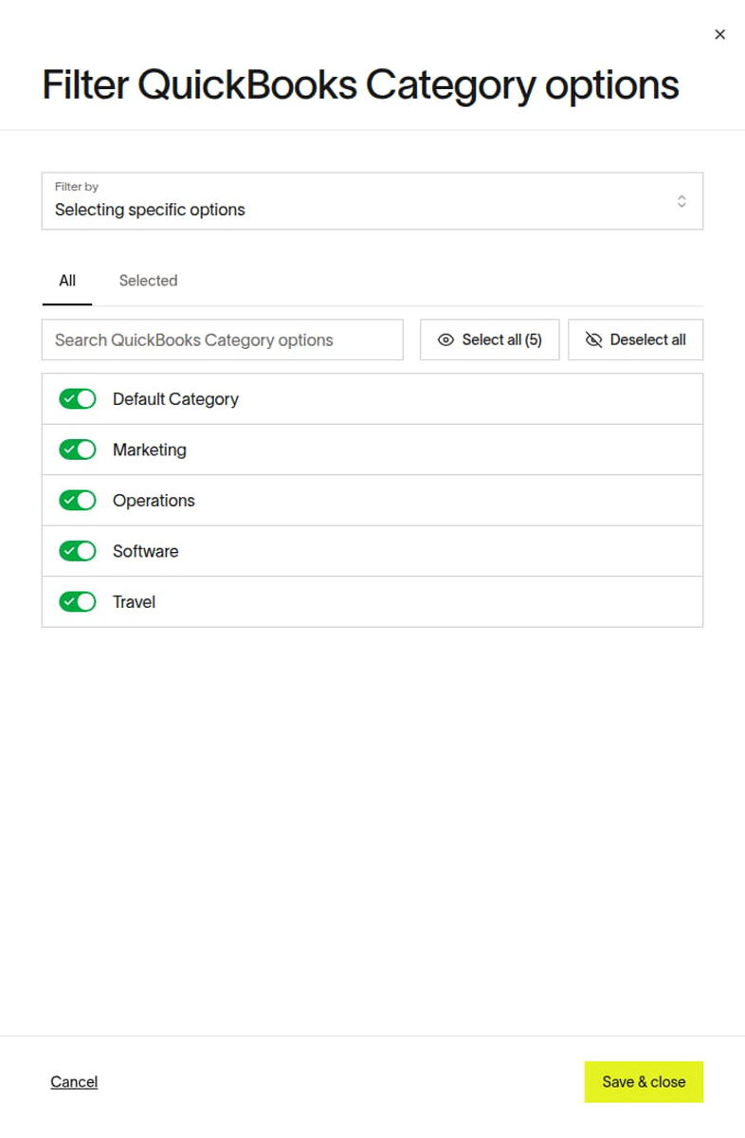The image size is (745, 1138).
Task: Click the Select all (5) button
Action: (490, 340)
